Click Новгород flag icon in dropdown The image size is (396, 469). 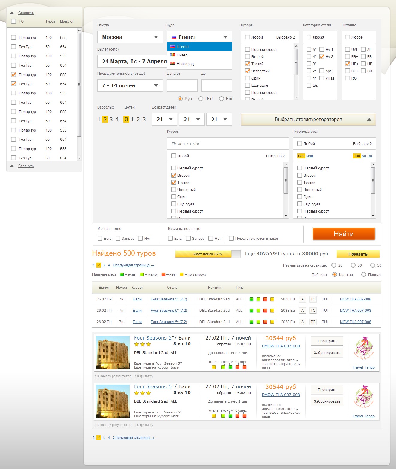pos(172,64)
